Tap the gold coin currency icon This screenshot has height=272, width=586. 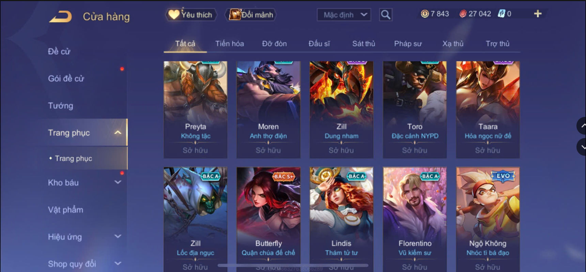click(425, 14)
